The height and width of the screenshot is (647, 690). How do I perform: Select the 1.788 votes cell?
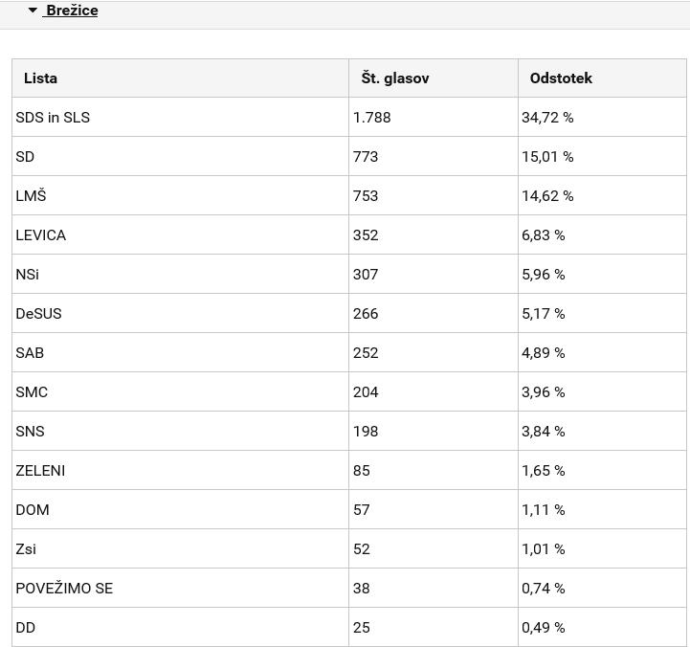(434, 117)
